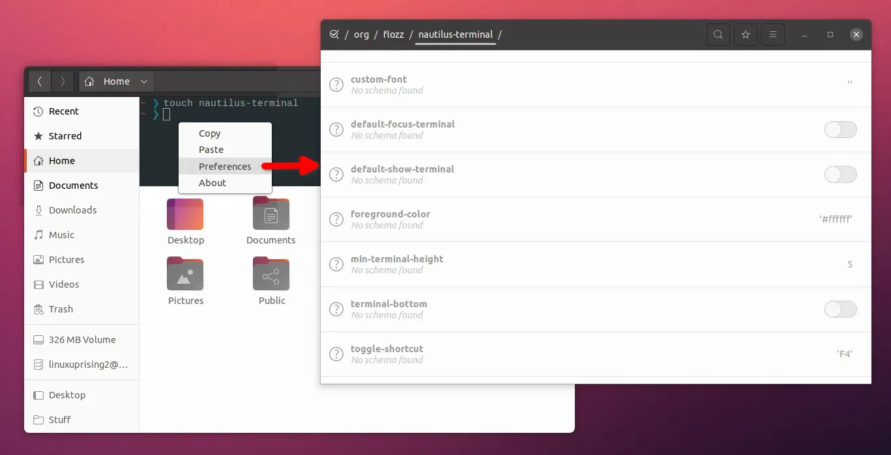Image resolution: width=891 pixels, height=455 pixels.
Task: Click the forward navigation arrow in Files
Action: click(x=63, y=81)
